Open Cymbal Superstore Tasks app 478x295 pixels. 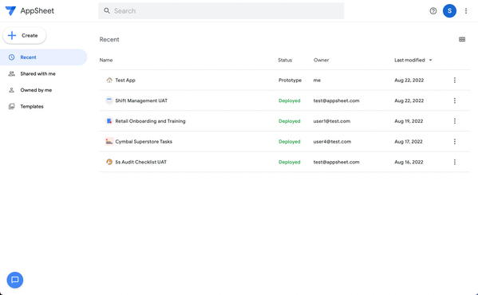pyautogui.click(x=144, y=141)
